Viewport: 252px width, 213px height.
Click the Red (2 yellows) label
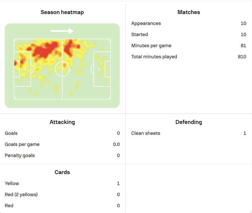click(x=21, y=194)
